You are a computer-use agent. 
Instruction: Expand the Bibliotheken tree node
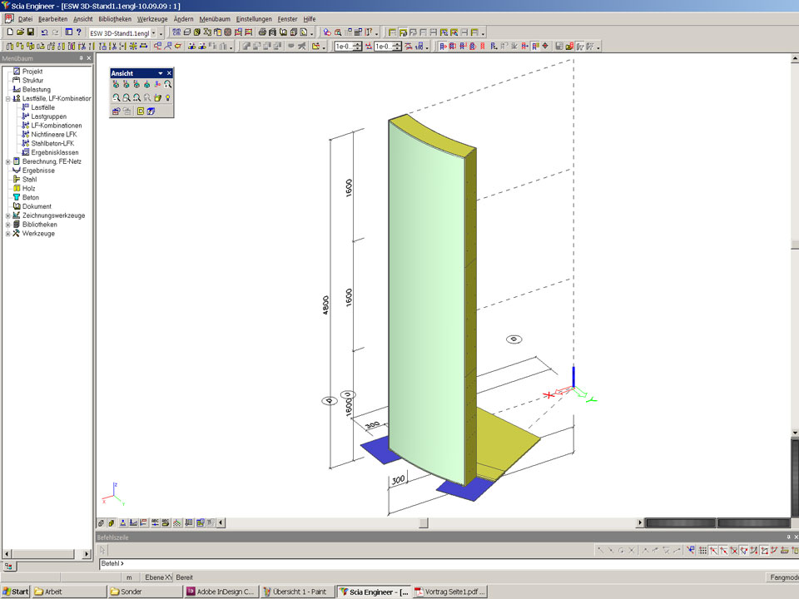7,225
